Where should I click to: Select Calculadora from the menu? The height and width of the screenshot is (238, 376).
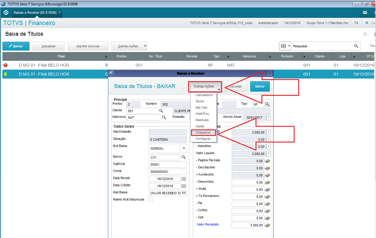[x=204, y=95]
